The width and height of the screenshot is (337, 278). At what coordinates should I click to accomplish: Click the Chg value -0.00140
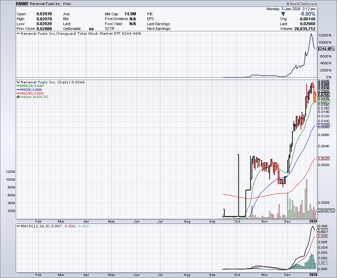tap(307, 19)
